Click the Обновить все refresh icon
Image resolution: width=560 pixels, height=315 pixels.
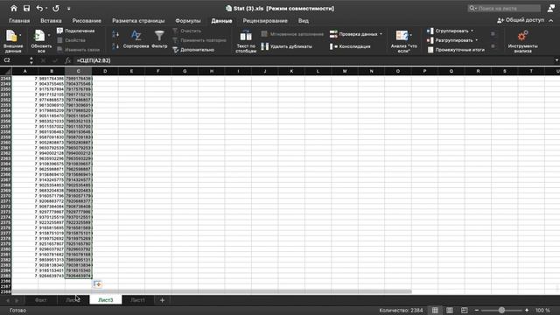(x=38, y=36)
